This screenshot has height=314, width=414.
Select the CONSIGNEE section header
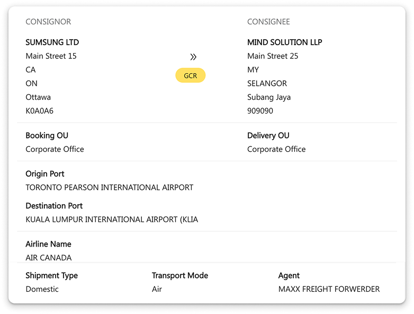point(268,22)
